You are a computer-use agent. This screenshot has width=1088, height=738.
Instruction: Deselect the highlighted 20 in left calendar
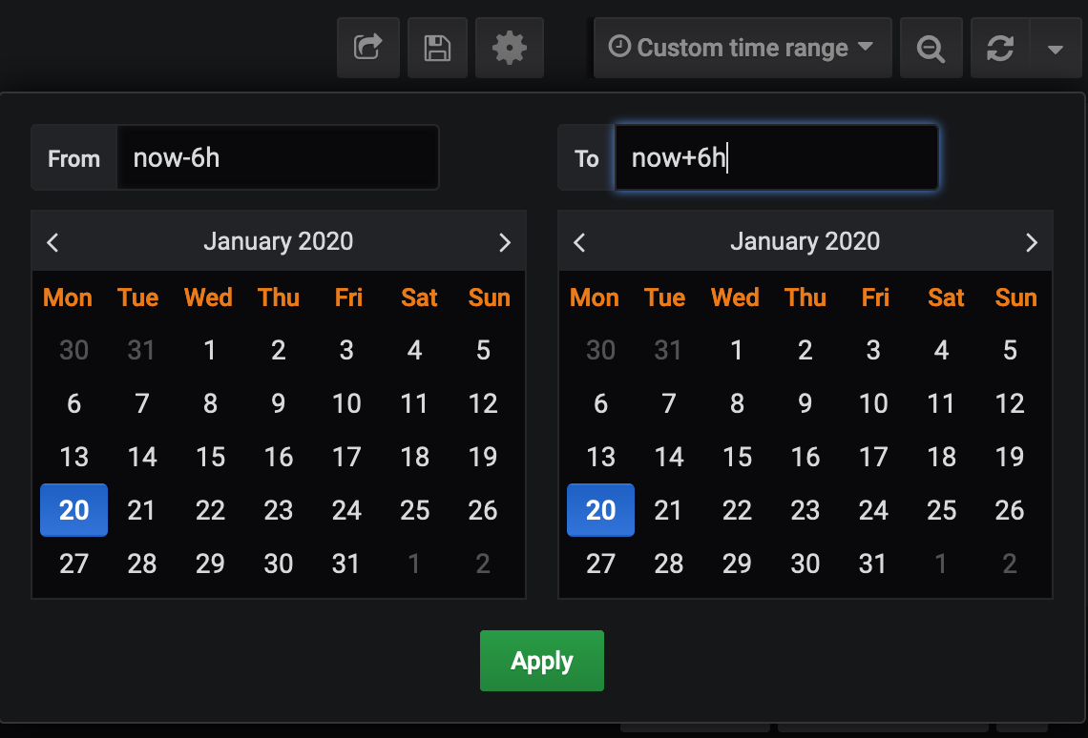[73, 510]
